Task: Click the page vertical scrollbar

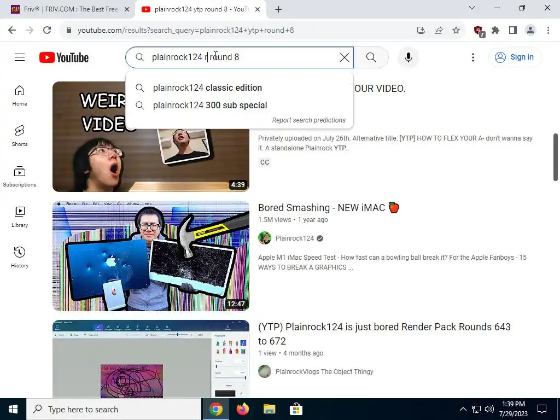Action: point(556,157)
